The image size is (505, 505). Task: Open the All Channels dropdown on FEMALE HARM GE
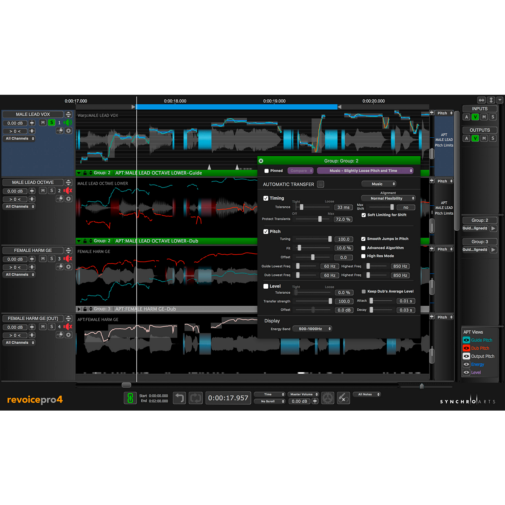[19, 274]
